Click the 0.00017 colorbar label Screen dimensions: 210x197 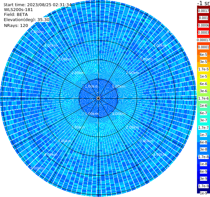204,40
